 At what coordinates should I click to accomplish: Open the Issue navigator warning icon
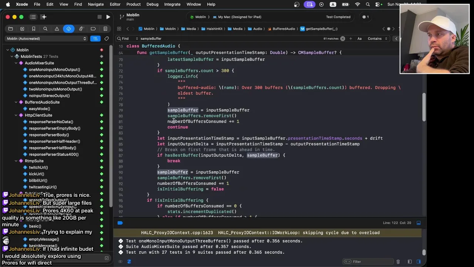(57, 29)
